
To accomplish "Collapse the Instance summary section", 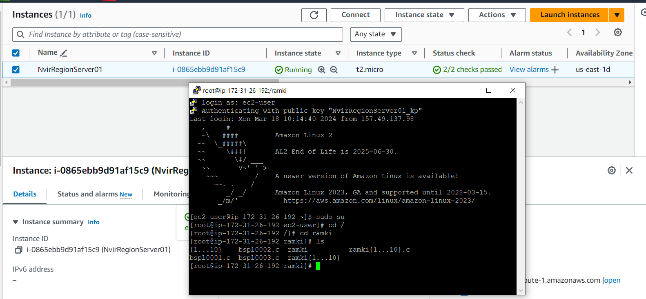I will 16,222.
